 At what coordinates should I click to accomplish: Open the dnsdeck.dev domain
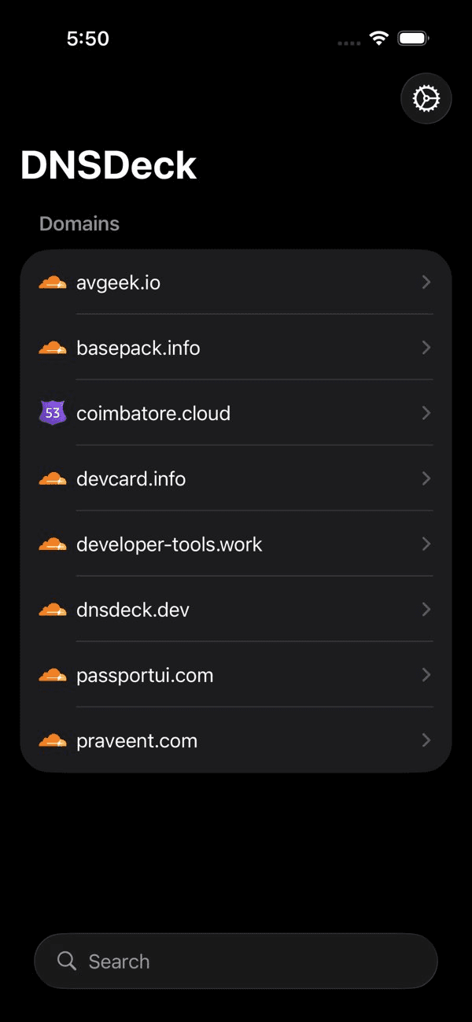pyautogui.click(x=133, y=610)
